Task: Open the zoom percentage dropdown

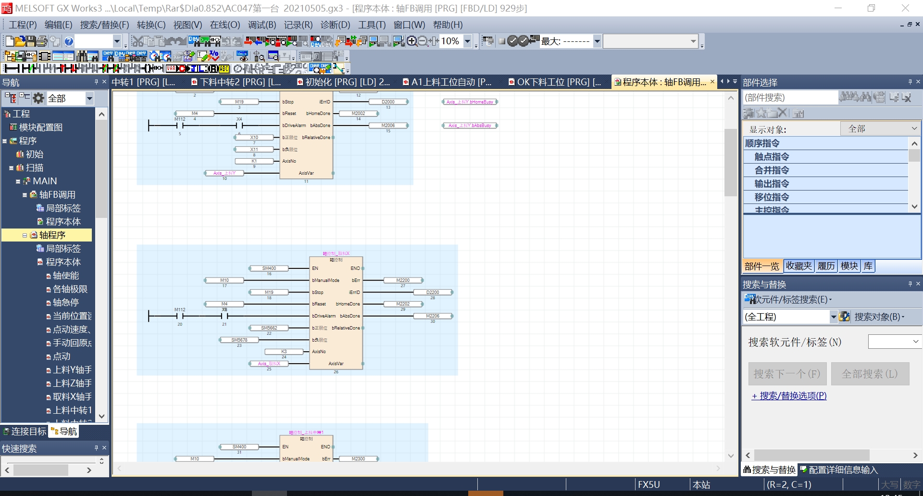Action: 467,41
